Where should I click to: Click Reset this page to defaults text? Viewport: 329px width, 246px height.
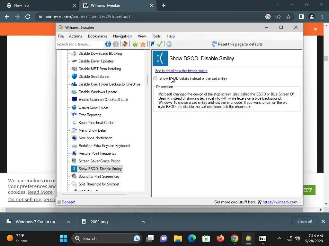tap(240, 44)
